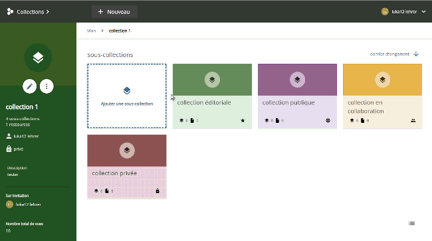The width and height of the screenshot is (432, 241).
Task: Open collection en collaboration card
Action: (x=382, y=96)
